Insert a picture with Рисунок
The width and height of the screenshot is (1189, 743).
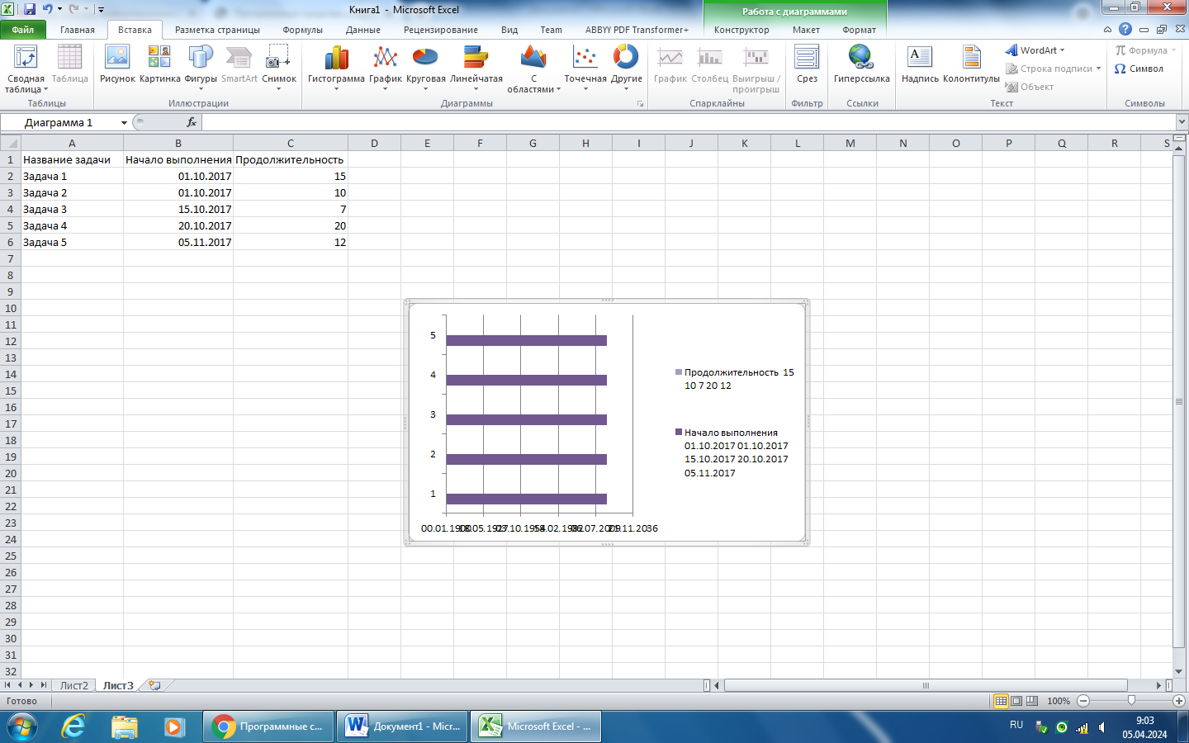point(117,64)
